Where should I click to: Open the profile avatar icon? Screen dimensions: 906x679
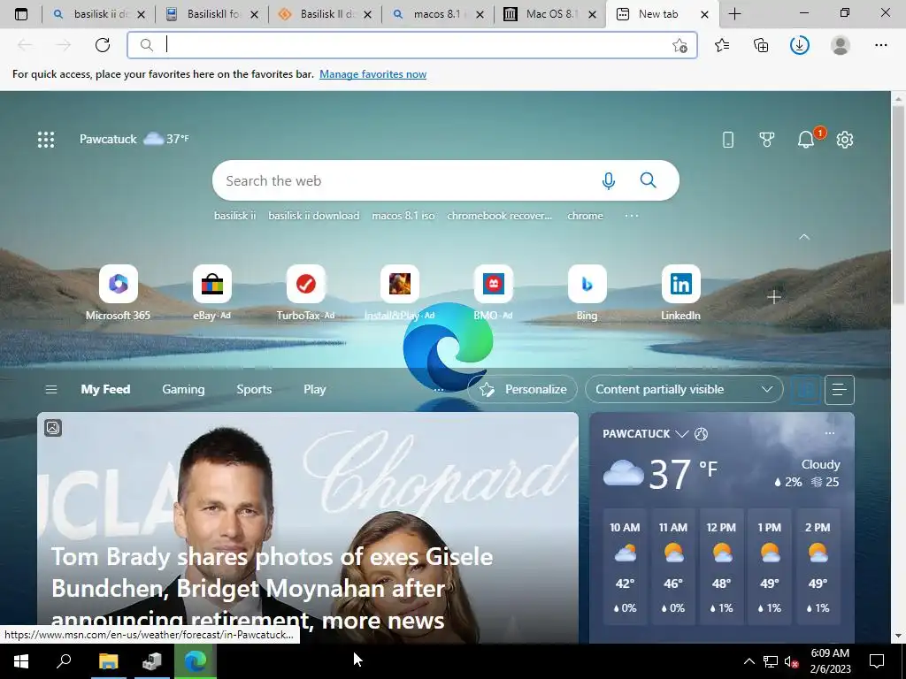click(x=841, y=45)
